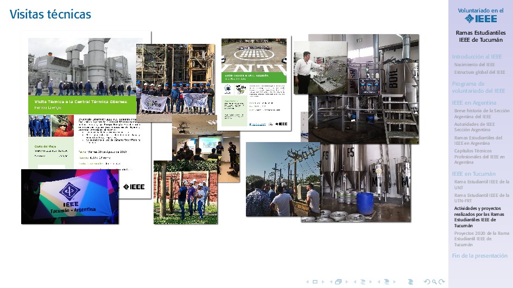Viewport: 513px width, 288px height.
Task: Click the search magnifier icon
Action: [434, 281]
